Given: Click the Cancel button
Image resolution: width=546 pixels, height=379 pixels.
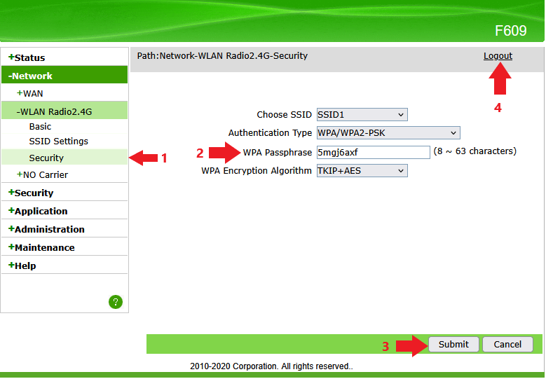Looking at the screenshot, I should [507, 344].
